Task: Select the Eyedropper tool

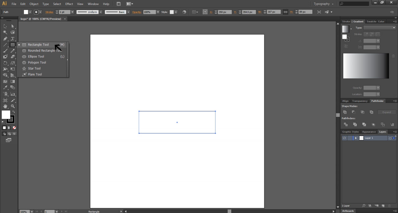Action: (5, 88)
